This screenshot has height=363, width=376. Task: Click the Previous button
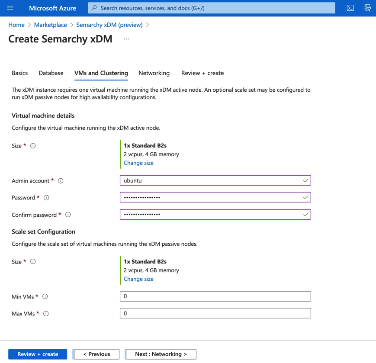(96, 354)
